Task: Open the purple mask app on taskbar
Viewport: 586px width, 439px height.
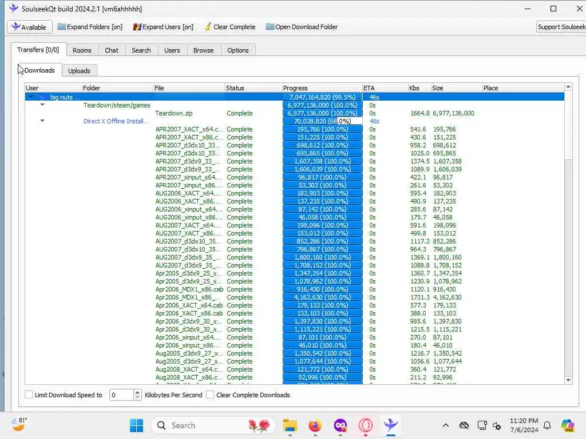Action: [x=340, y=425]
